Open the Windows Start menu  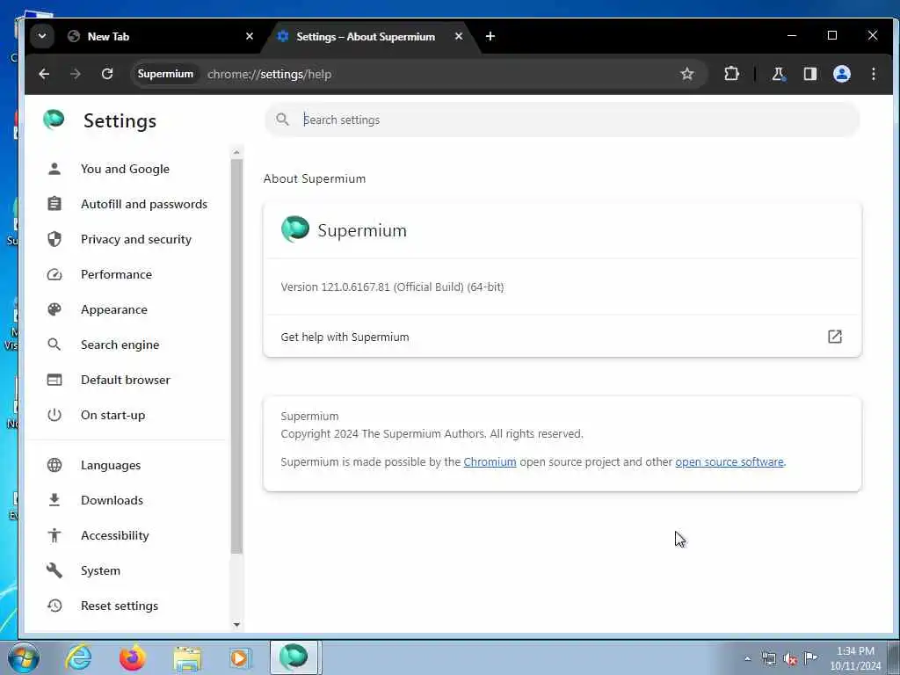point(24,657)
